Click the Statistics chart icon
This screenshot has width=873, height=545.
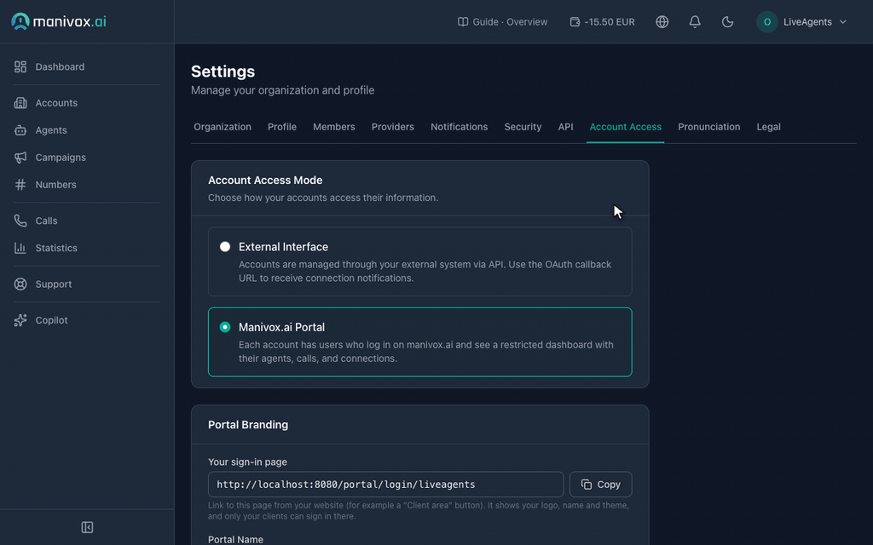pos(20,248)
